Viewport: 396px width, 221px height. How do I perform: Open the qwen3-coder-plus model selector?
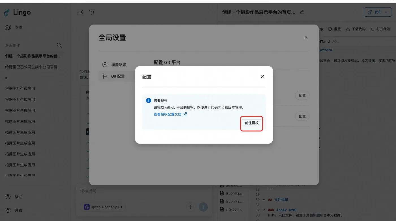tap(103, 207)
